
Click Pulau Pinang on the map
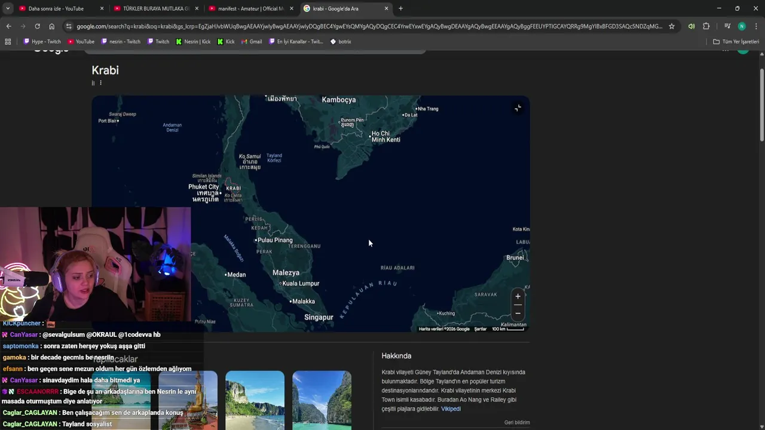pyautogui.click(x=274, y=240)
